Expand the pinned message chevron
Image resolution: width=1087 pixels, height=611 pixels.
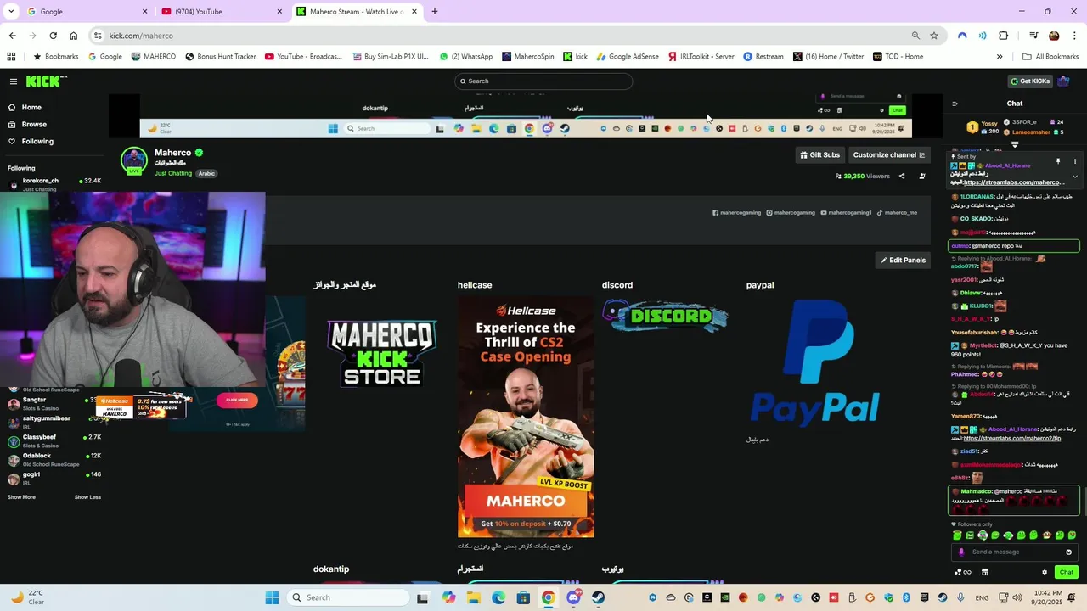point(1074,177)
